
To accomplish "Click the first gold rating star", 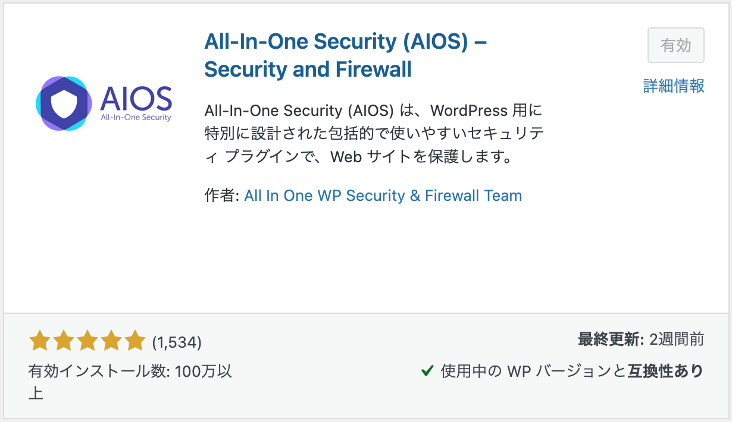I will (40, 341).
